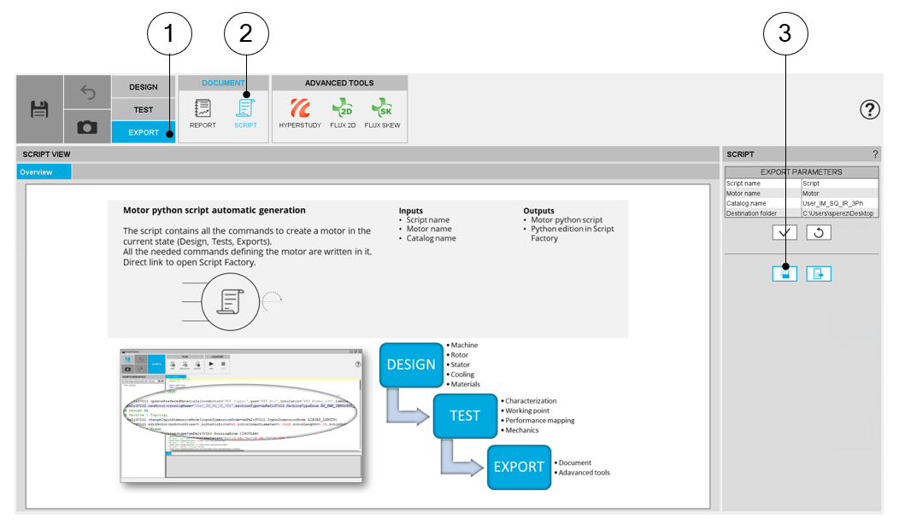Select the EXPORT area

pos(144,132)
